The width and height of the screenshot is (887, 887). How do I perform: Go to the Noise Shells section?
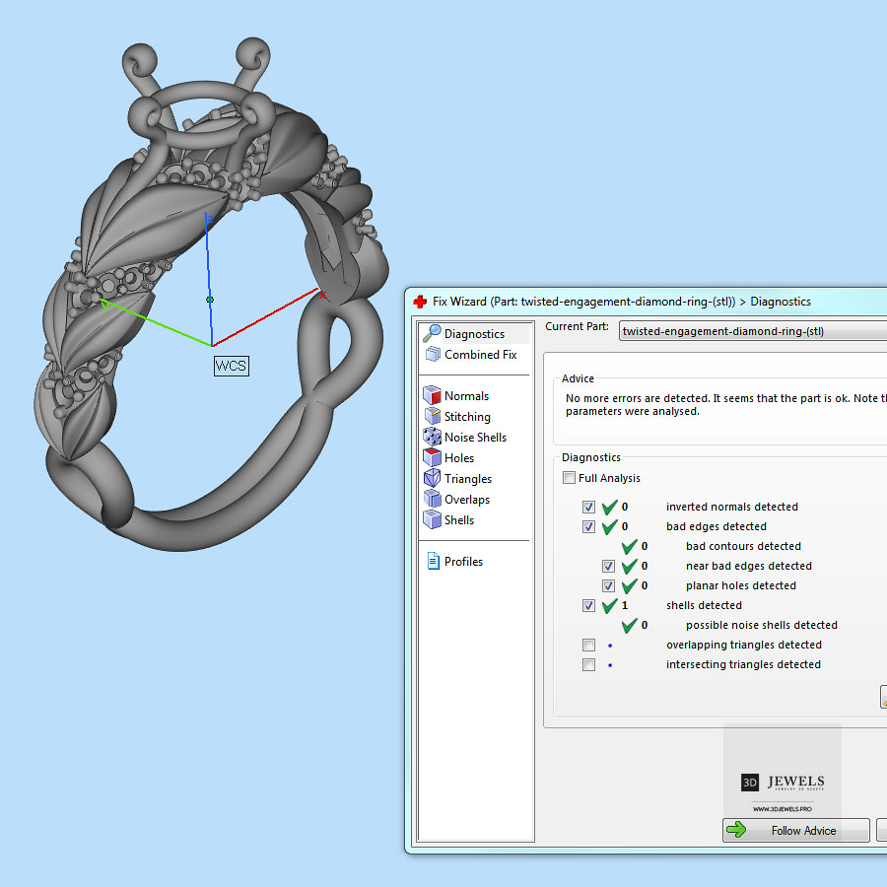coord(475,438)
